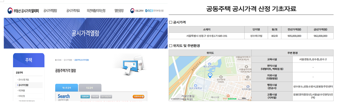Click the 위치도 및 주변환경 section heading

tap(184, 46)
